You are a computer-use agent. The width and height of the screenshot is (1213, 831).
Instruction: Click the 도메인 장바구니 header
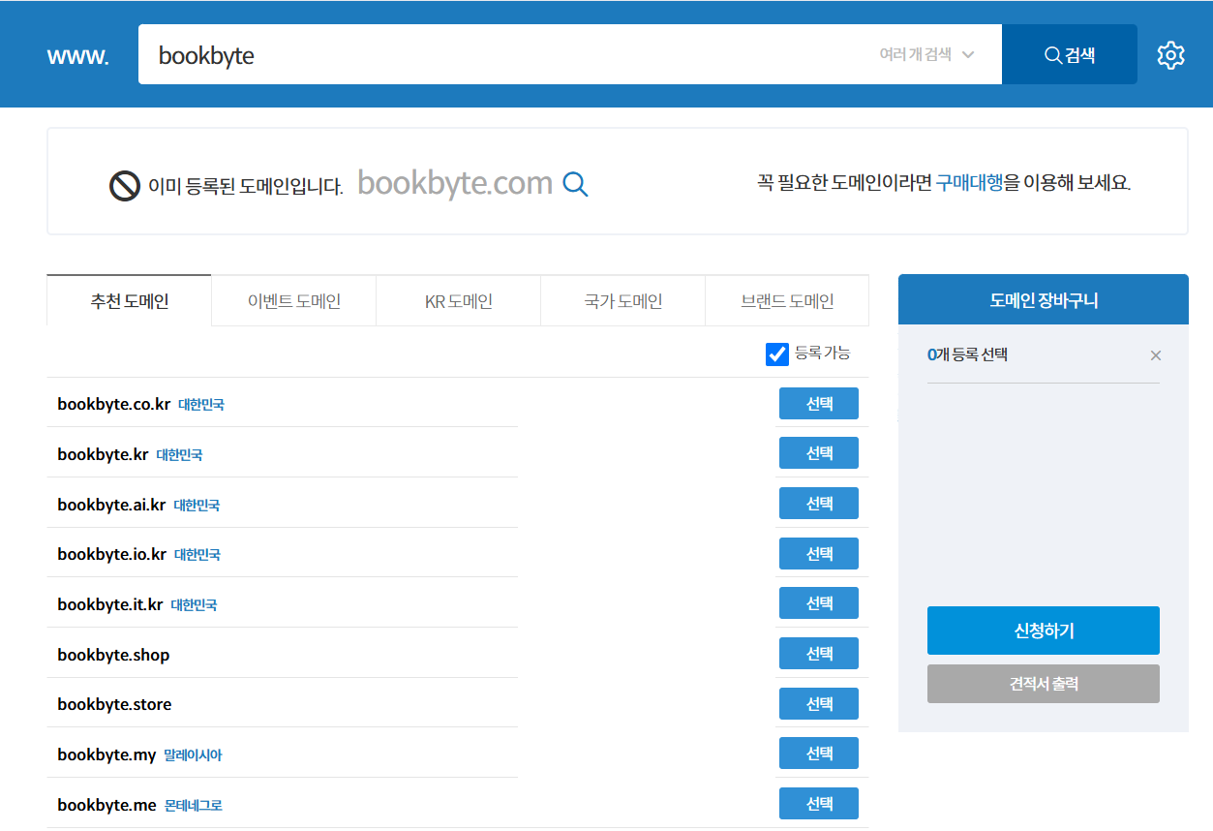point(1044,300)
